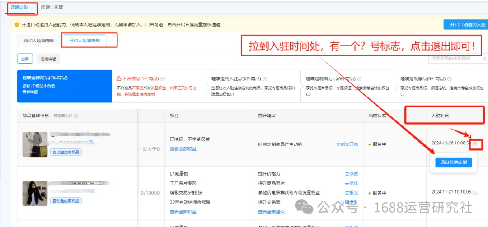This screenshot has width=488, height=227.
Task: Click the 入驻时间 column header
Action: (440, 116)
